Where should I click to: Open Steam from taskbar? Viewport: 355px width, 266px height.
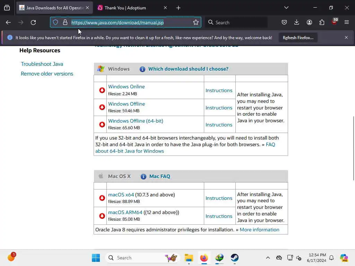[235, 258]
